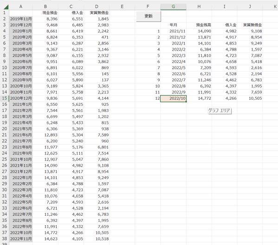Select row 15 header
This screenshot has width=278, height=245.
[5, 98]
